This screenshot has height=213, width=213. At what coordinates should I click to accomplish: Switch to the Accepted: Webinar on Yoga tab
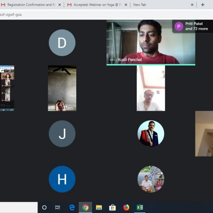tap(97, 5)
